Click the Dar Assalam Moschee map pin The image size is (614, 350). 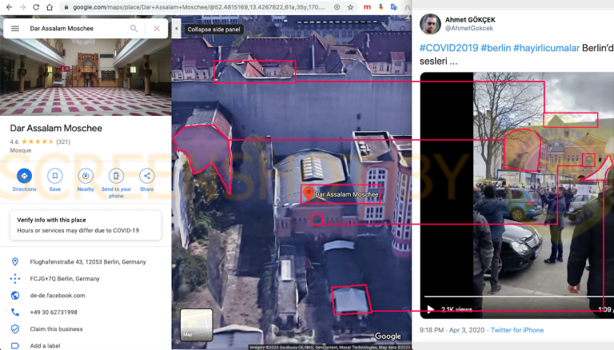click(x=309, y=193)
